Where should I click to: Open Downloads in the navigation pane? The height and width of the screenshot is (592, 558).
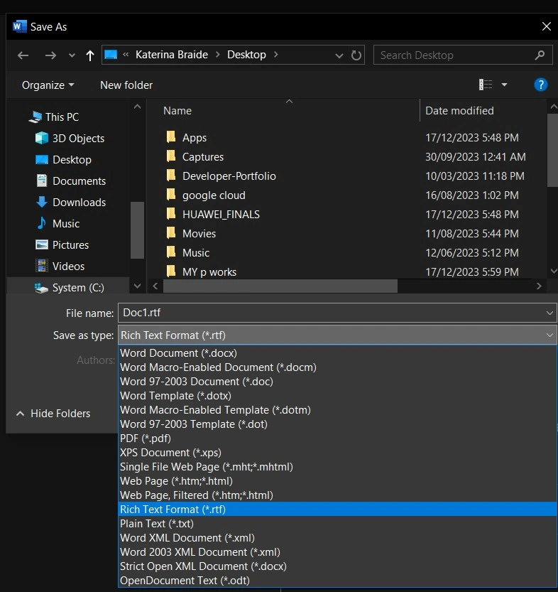point(79,203)
